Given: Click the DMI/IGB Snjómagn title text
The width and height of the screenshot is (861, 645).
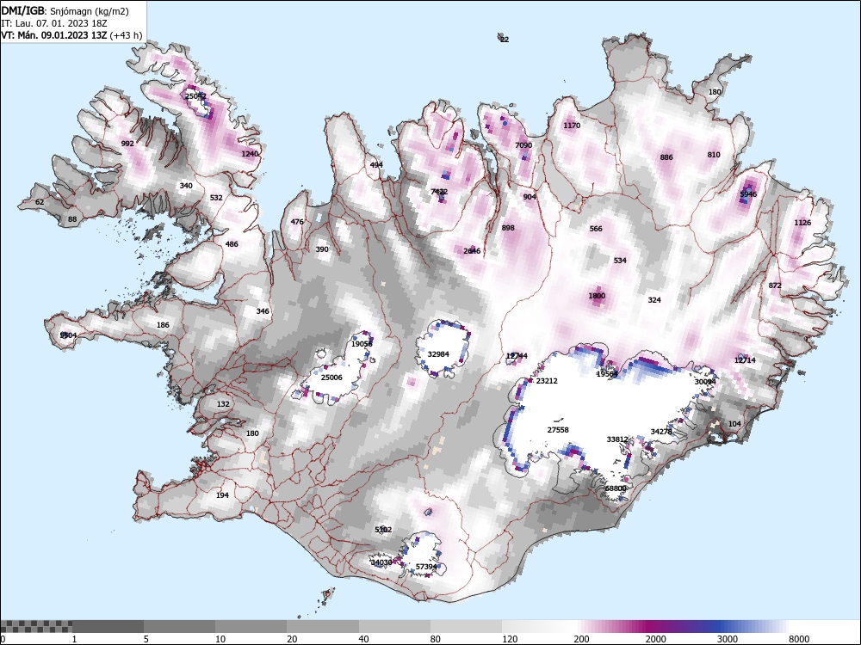Looking at the screenshot, I should (x=65, y=11).
